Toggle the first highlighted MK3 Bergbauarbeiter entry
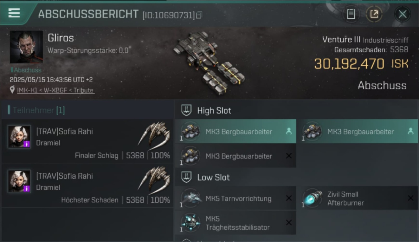The height and width of the screenshot is (242, 419). 236,131
